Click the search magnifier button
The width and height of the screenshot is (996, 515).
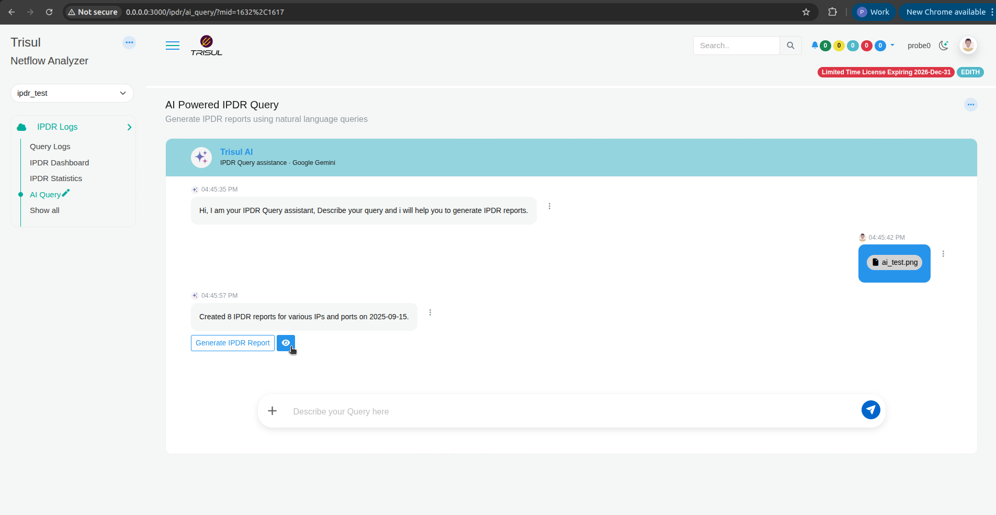tap(790, 46)
